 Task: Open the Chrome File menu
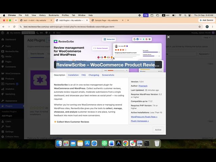pyautogui.click(x=20, y=15)
